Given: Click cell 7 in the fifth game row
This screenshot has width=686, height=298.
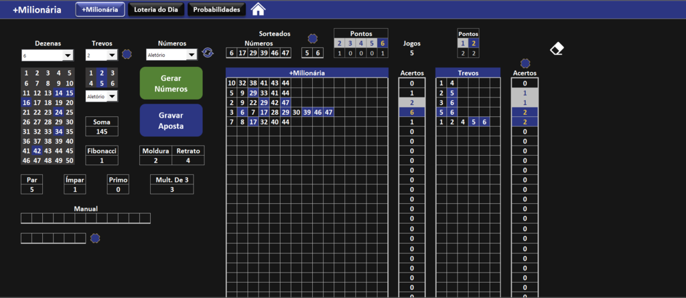Looking at the screenshot, I should click(231, 122).
